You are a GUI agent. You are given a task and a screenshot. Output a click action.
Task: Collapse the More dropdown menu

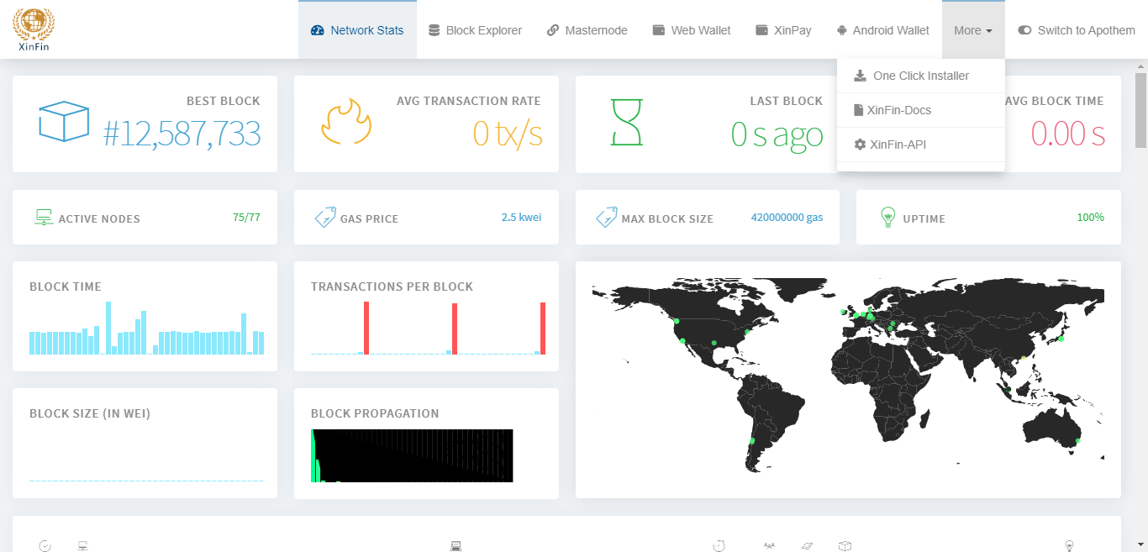pos(972,30)
